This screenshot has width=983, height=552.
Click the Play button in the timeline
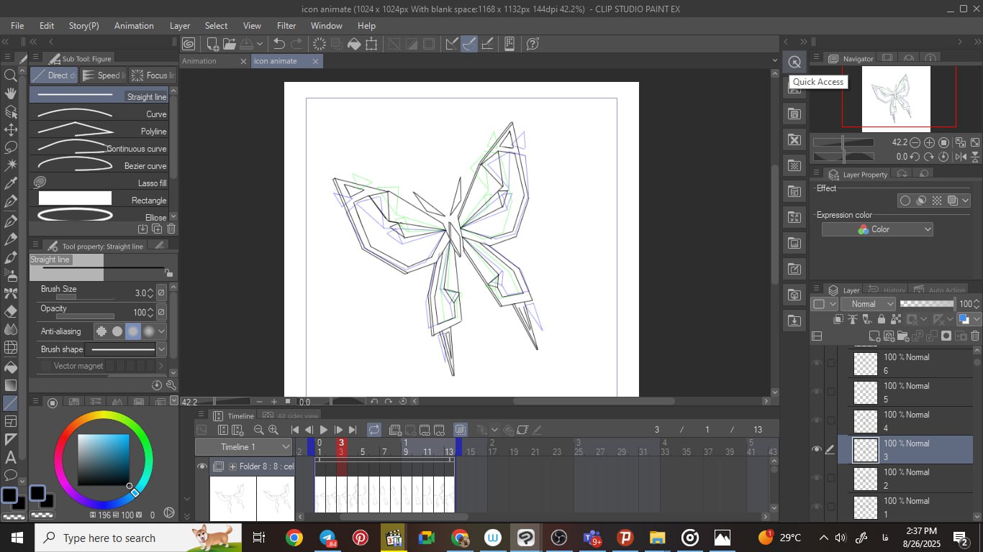tap(324, 430)
